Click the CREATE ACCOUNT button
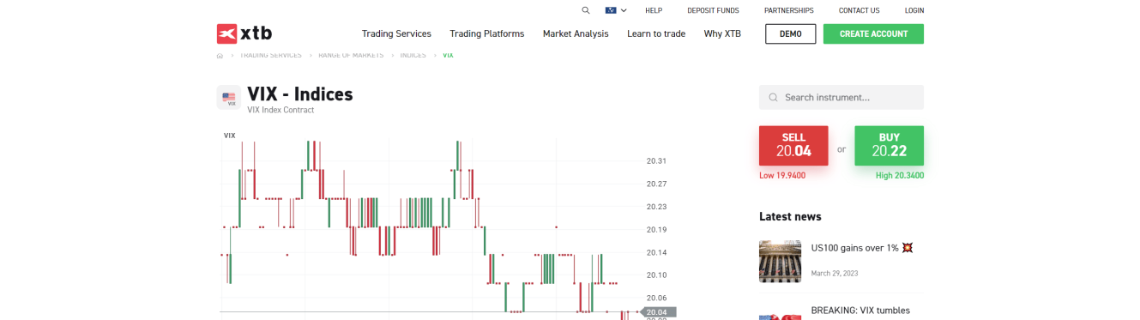Screen dimensions: 1140x320 [x=873, y=33]
